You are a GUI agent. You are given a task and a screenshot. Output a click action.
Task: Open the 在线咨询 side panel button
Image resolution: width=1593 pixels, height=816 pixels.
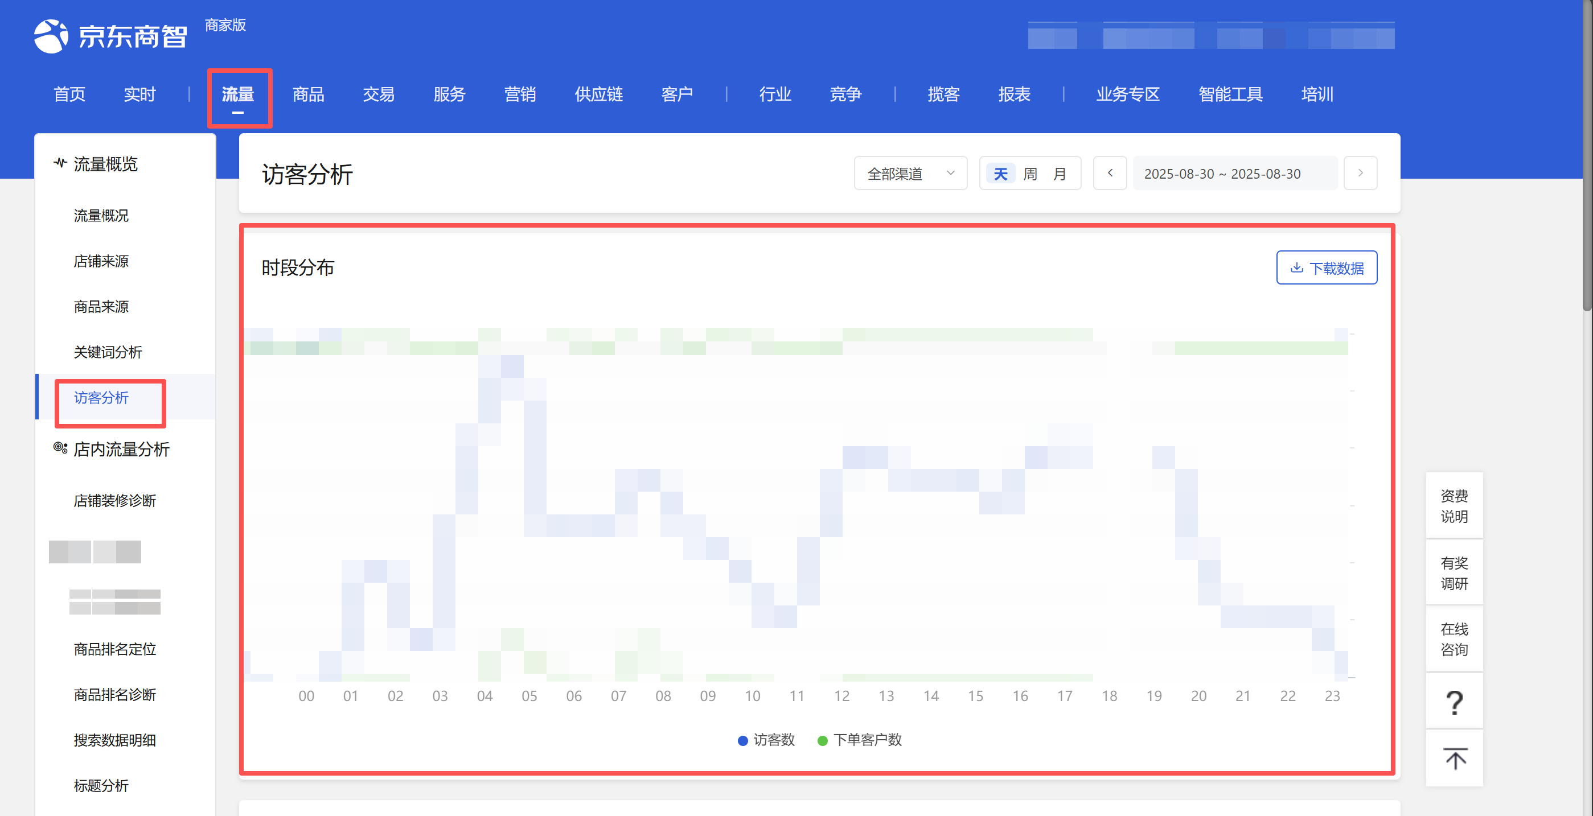coord(1454,639)
